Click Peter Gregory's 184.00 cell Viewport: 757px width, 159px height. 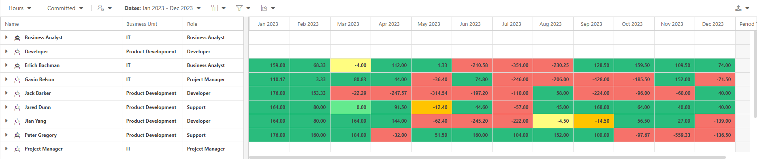pyautogui.click(x=350, y=135)
